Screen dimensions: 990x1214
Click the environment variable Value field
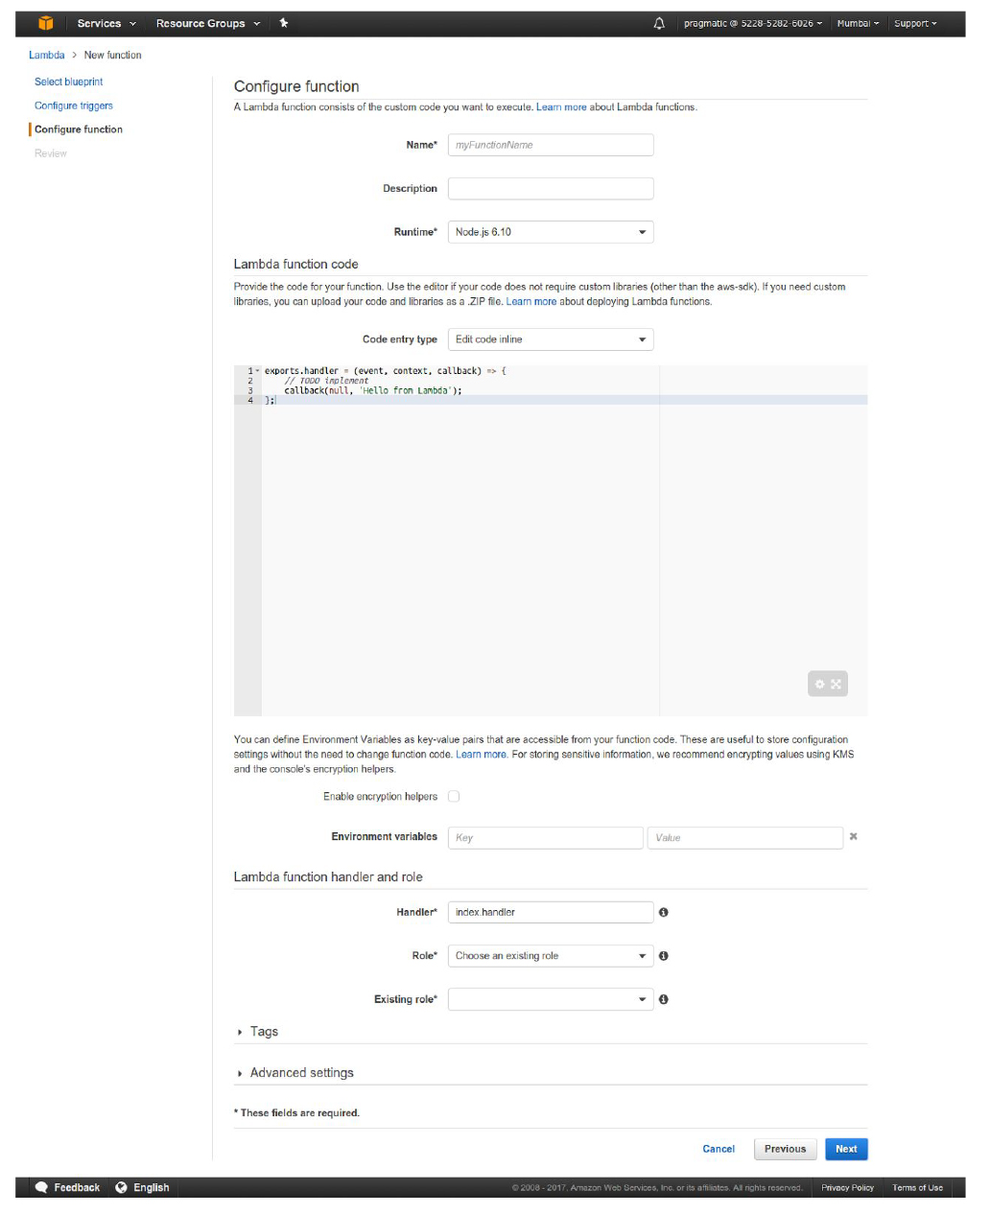tap(745, 838)
